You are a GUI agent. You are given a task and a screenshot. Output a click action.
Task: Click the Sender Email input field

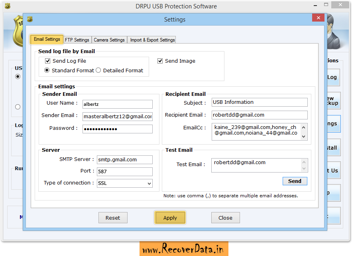[118, 117]
